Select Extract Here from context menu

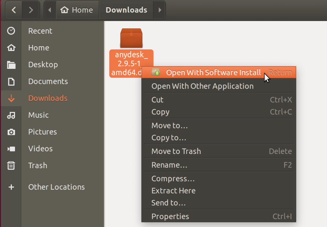[x=173, y=191]
